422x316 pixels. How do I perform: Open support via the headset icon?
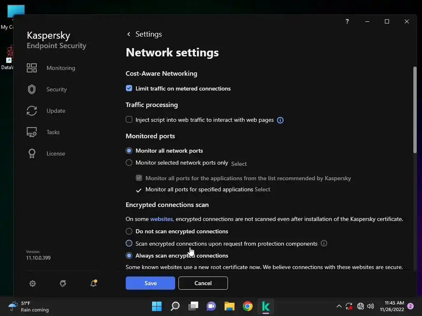pos(63,283)
